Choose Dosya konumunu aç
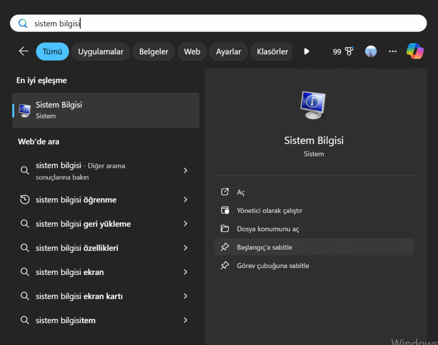 (268, 229)
